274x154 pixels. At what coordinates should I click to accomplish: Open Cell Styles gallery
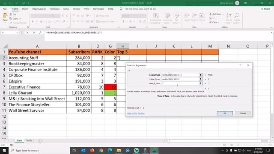pyautogui.click(x=176, y=18)
